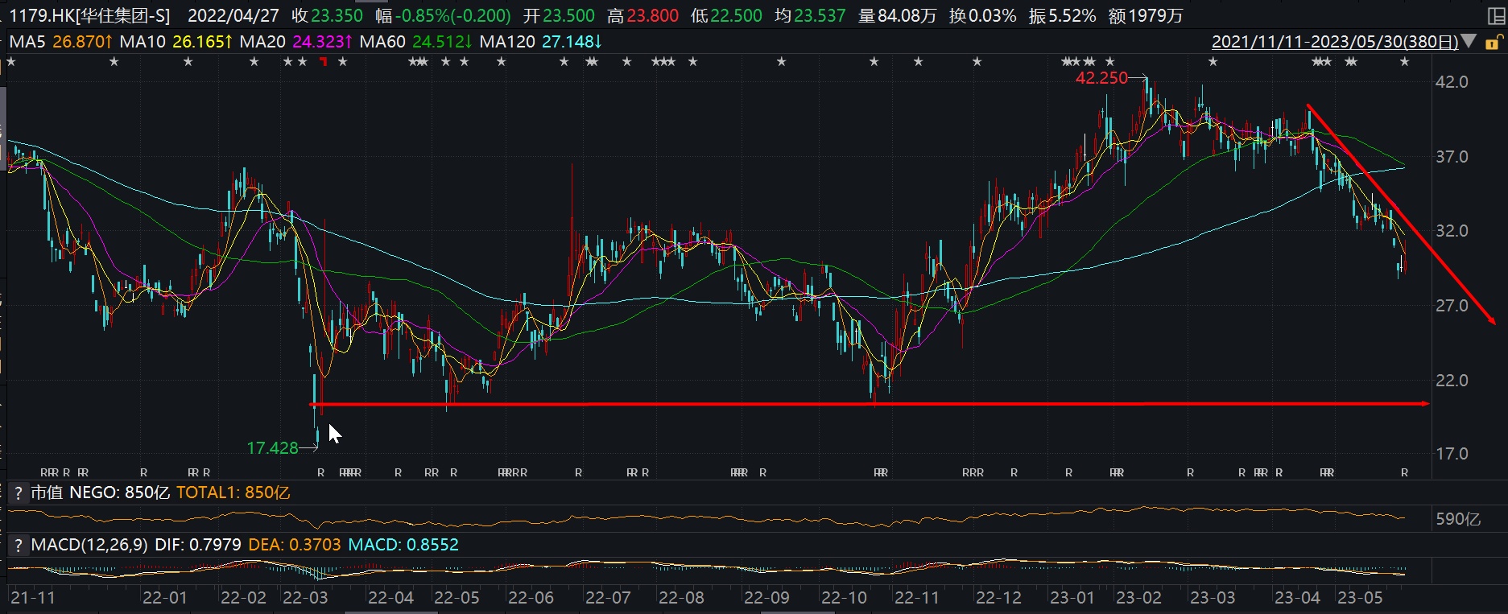Image resolution: width=1508 pixels, height=614 pixels.
Task: Click the 1179.HK 华住集团-S stock title
Action: click(x=90, y=15)
